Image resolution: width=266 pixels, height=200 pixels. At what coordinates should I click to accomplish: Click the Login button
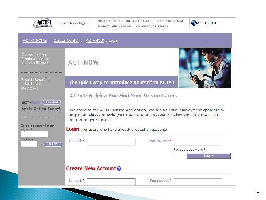(x=209, y=156)
